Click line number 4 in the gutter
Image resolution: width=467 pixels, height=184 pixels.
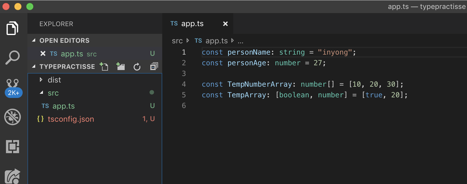[184, 84]
